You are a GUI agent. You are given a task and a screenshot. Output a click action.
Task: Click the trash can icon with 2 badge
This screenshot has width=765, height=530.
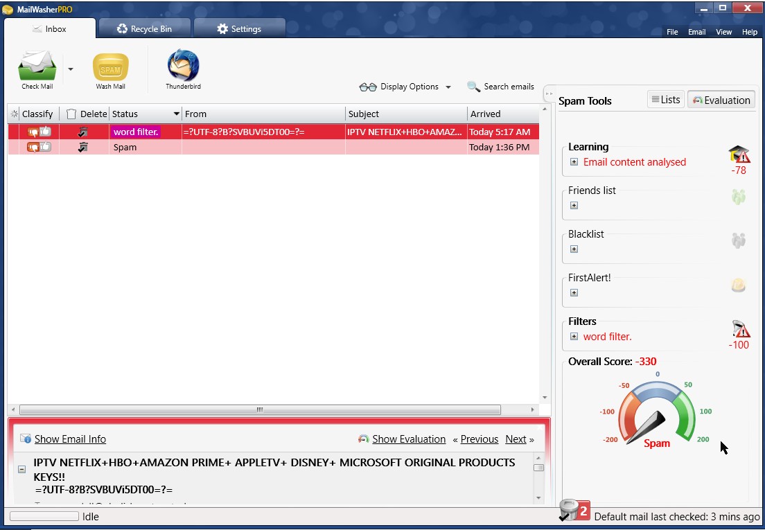pyautogui.click(x=574, y=511)
